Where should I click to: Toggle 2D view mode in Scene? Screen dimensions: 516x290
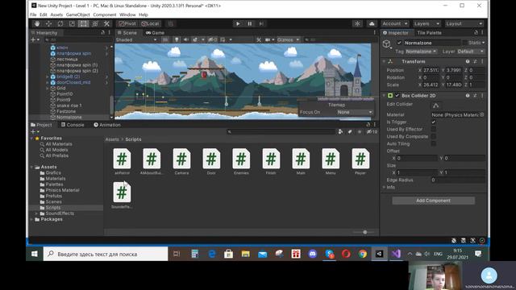(165, 39)
